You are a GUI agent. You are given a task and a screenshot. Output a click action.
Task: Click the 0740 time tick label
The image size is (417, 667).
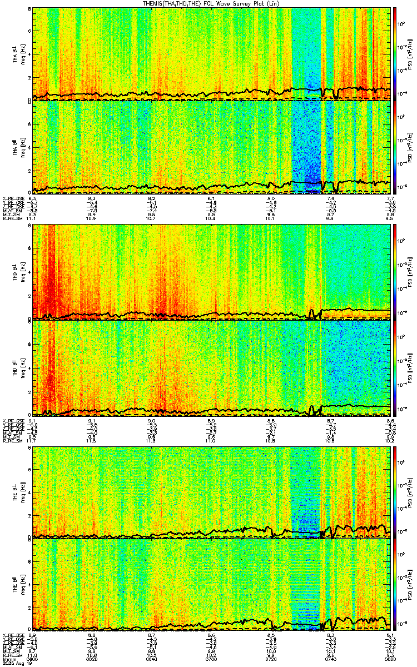[x=331, y=660]
